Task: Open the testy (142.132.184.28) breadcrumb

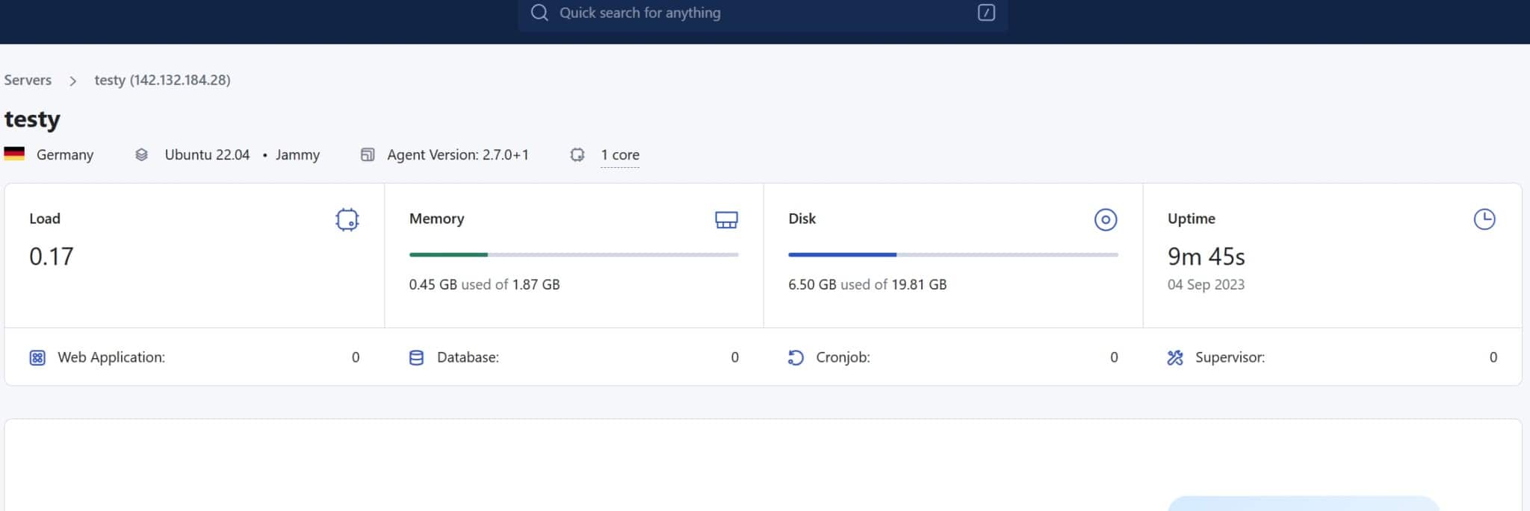Action: pos(162,80)
